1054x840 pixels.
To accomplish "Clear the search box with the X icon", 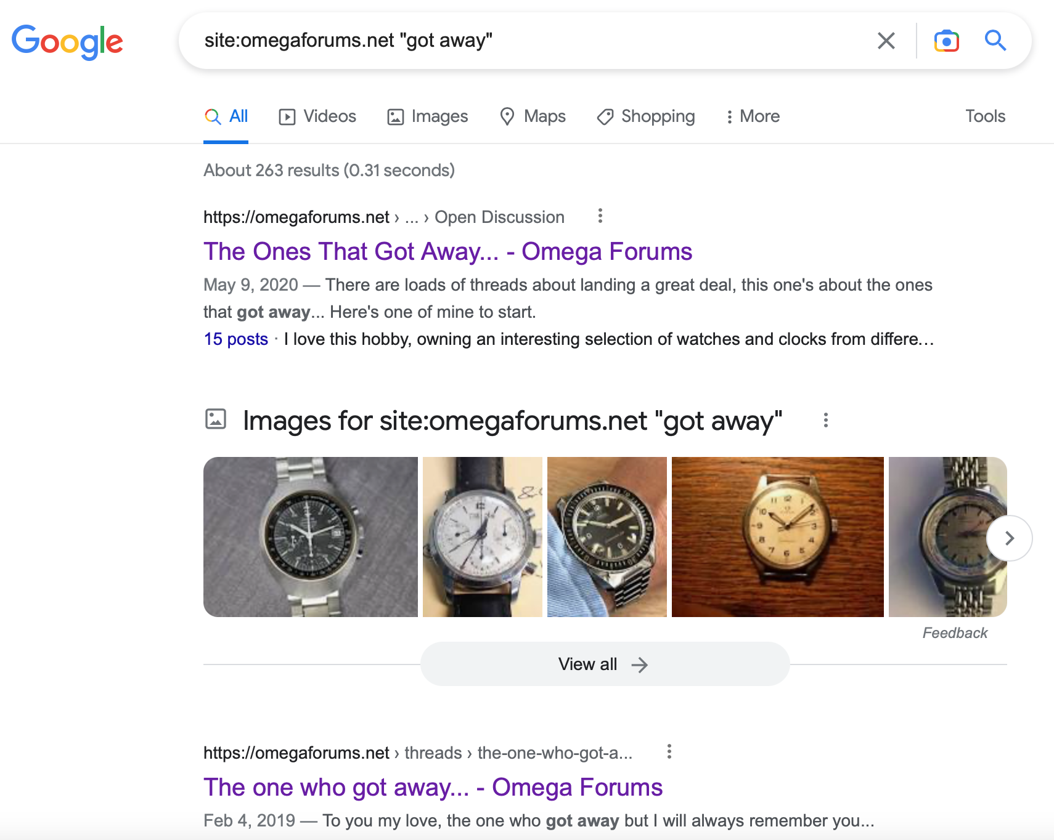I will [x=886, y=41].
